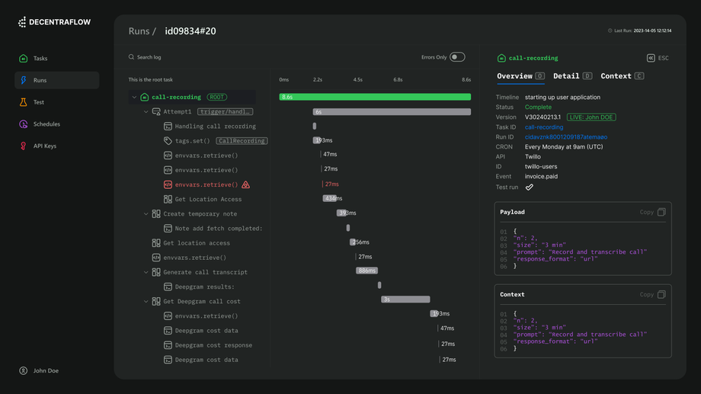This screenshot has height=394, width=701.
Task: Click the search magnifier icon in log
Action: [x=131, y=57]
